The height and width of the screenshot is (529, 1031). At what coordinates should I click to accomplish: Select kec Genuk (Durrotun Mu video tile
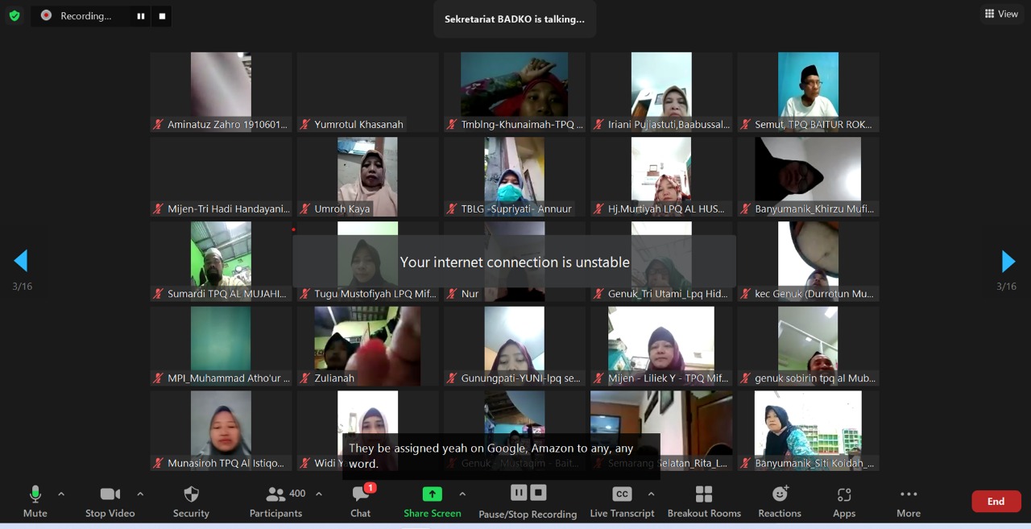808,261
